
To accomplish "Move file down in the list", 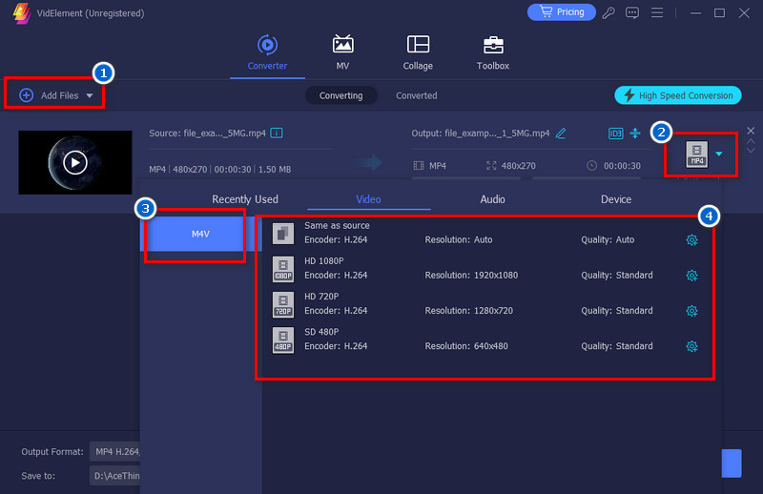I will coord(751,151).
